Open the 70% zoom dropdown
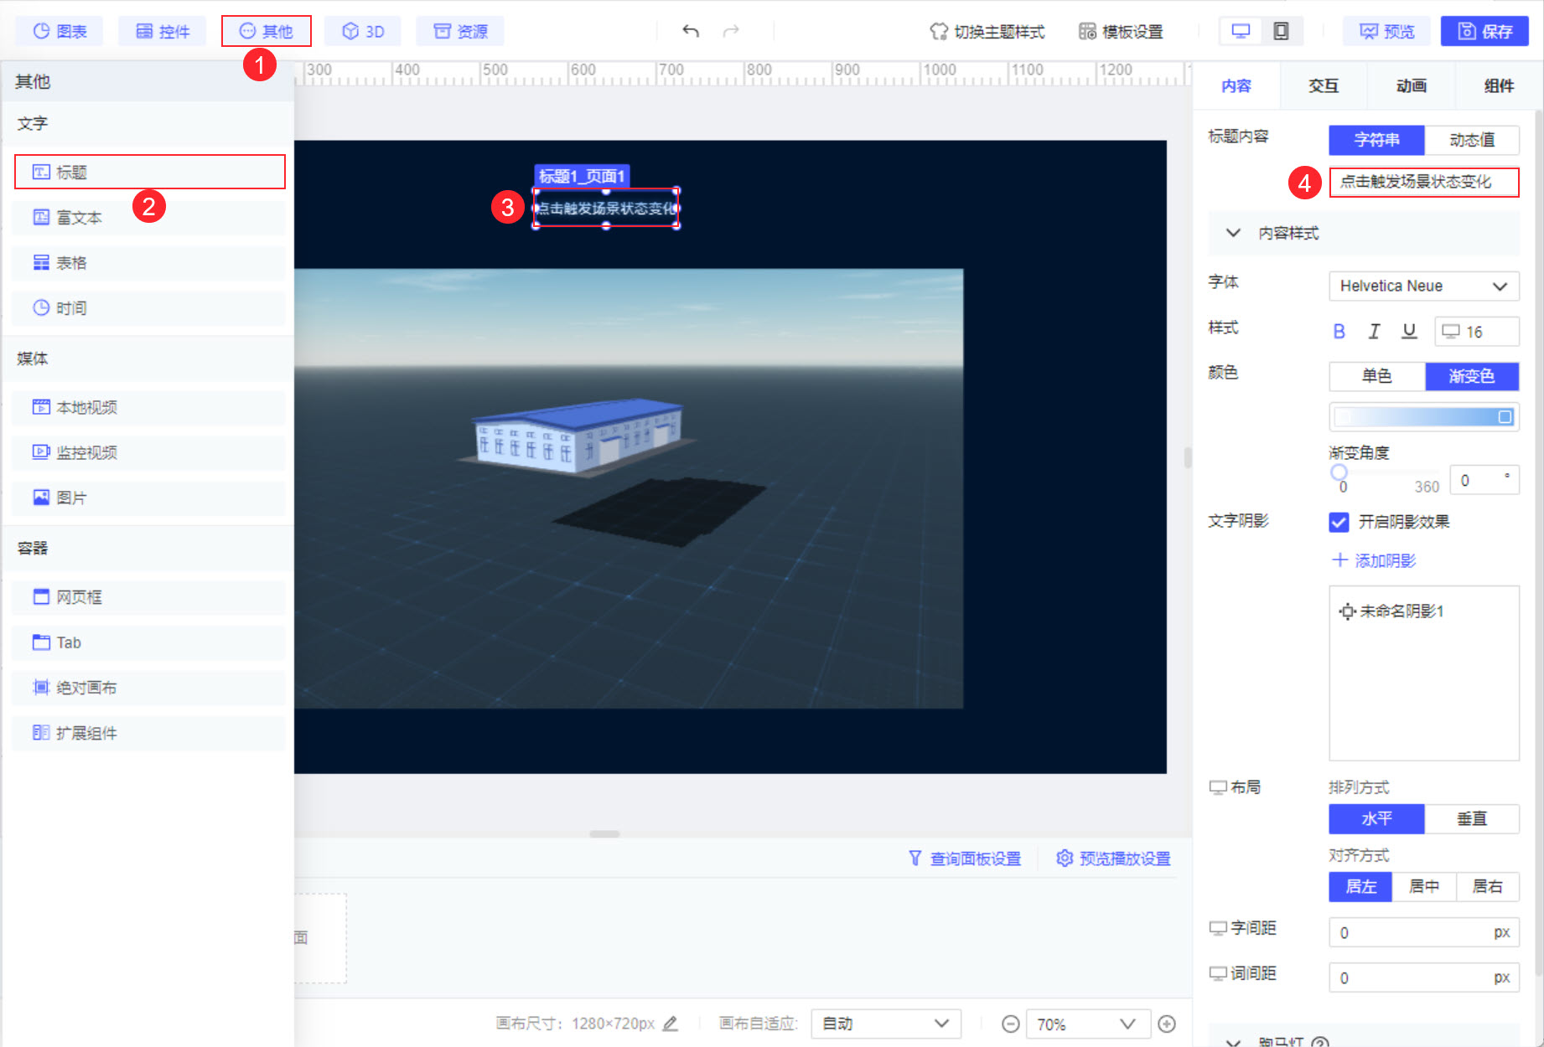Image resolution: width=1544 pixels, height=1047 pixels. click(x=1086, y=1024)
